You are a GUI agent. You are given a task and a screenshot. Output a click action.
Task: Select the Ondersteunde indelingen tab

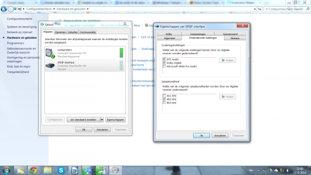pyautogui.click(x=203, y=38)
